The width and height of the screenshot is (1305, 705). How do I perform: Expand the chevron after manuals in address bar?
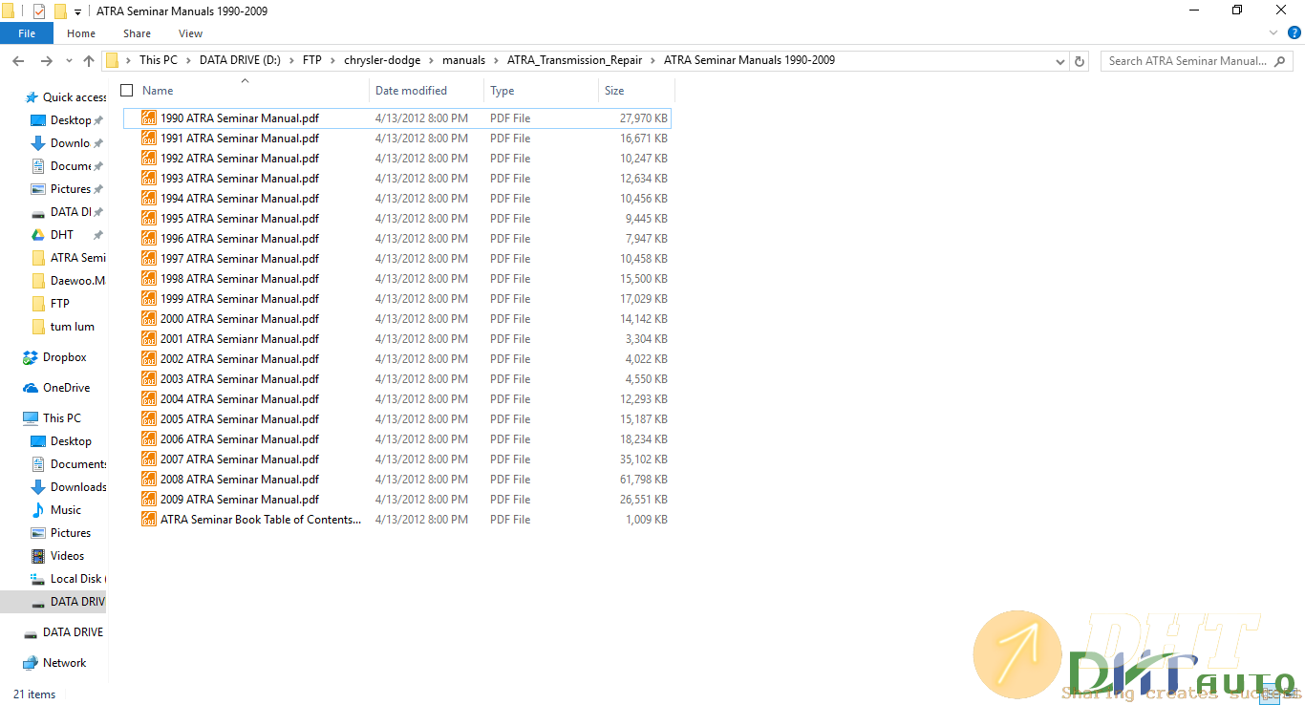click(x=496, y=60)
